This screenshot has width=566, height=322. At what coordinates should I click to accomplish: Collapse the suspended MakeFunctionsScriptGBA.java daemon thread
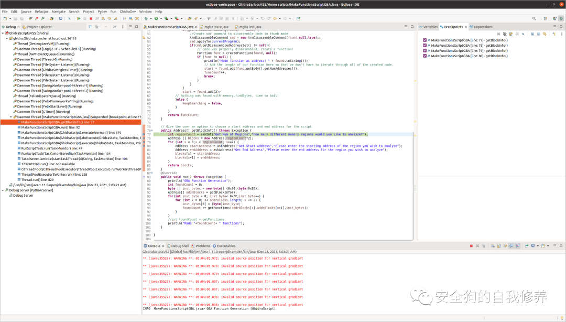pyautogui.click(x=11, y=117)
